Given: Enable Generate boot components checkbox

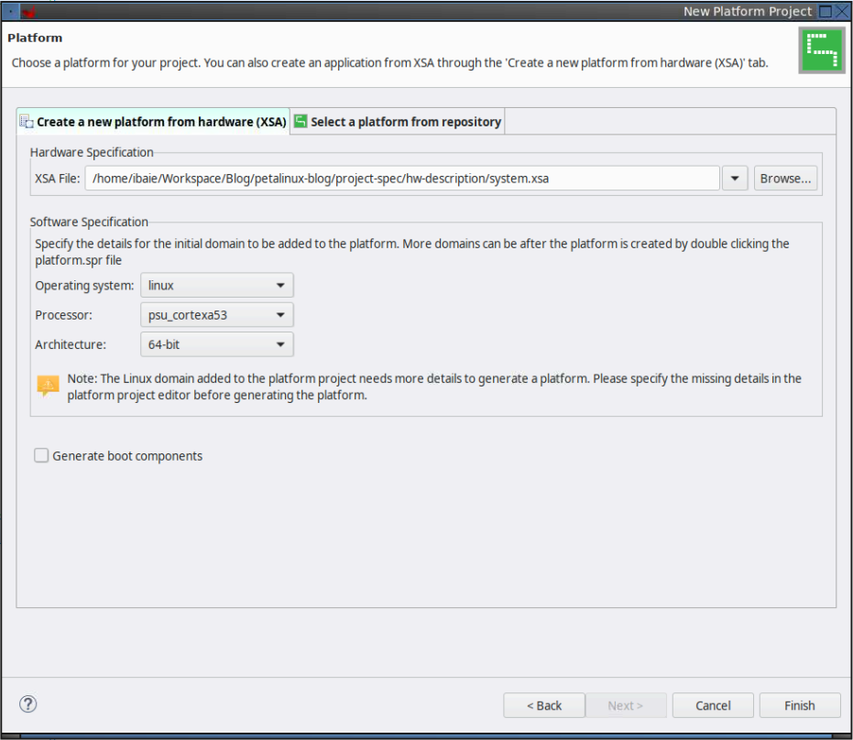Looking at the screenshot, I should [41, 456].
